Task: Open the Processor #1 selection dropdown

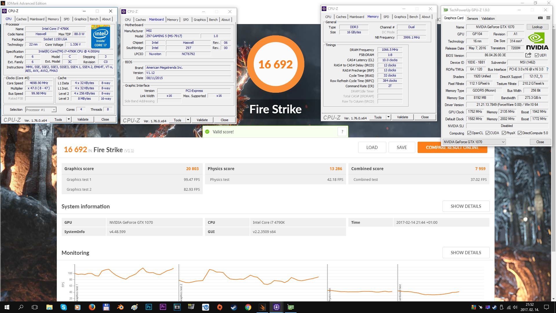Action: (x=54, y=110)
